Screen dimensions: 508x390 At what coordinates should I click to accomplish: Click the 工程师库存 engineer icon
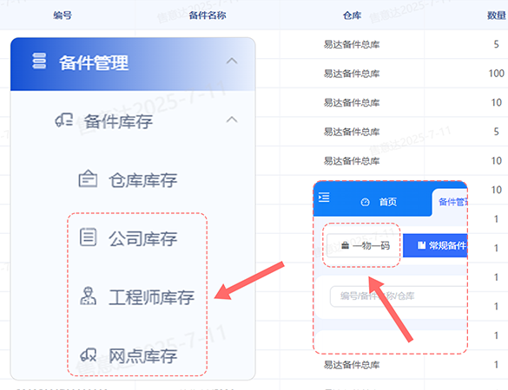(x=88, y=296)
